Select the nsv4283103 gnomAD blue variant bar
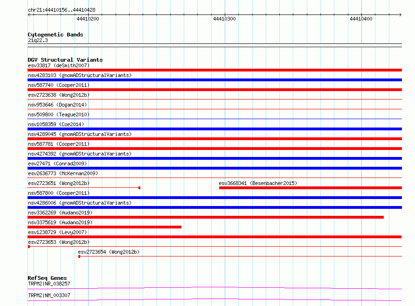Viewport: 415px width, 306px height. (214, 80)
